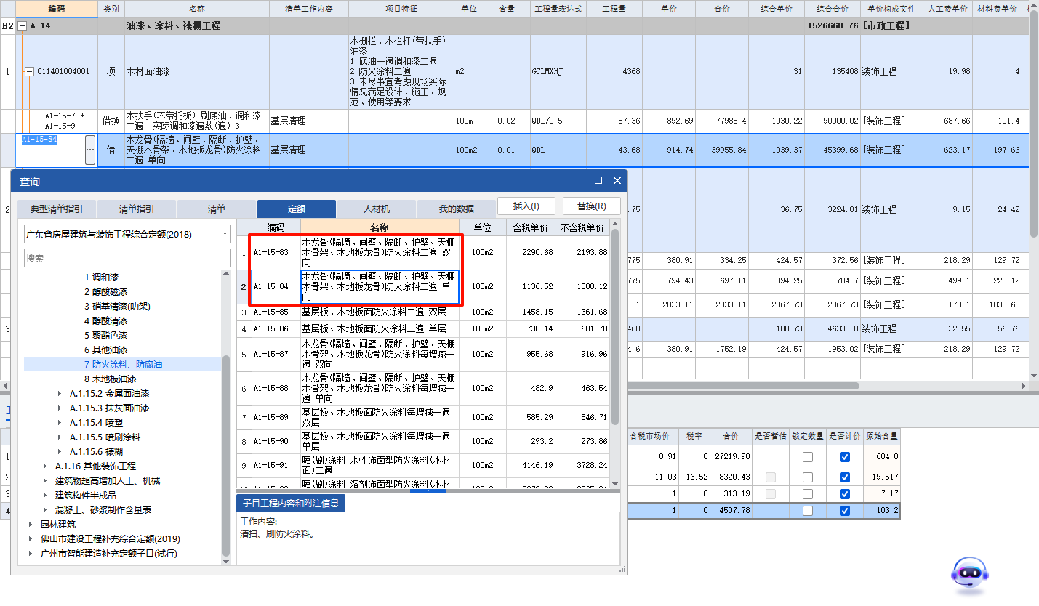Viewport: 1039px width, 606px height.
Task: Select tree item 5 聚酯色漆
Action: (x=105, y=336)
